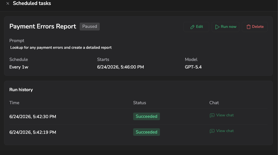Click the Starts label
Image resolution: width=278 pixels, height=155 pixels.
click(x=103, y=60)
